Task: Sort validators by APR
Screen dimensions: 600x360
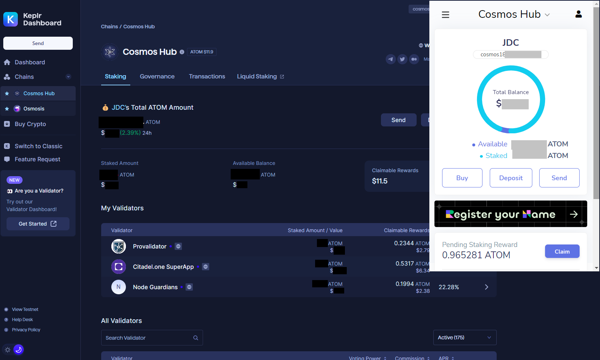Action: pos(446,358)
